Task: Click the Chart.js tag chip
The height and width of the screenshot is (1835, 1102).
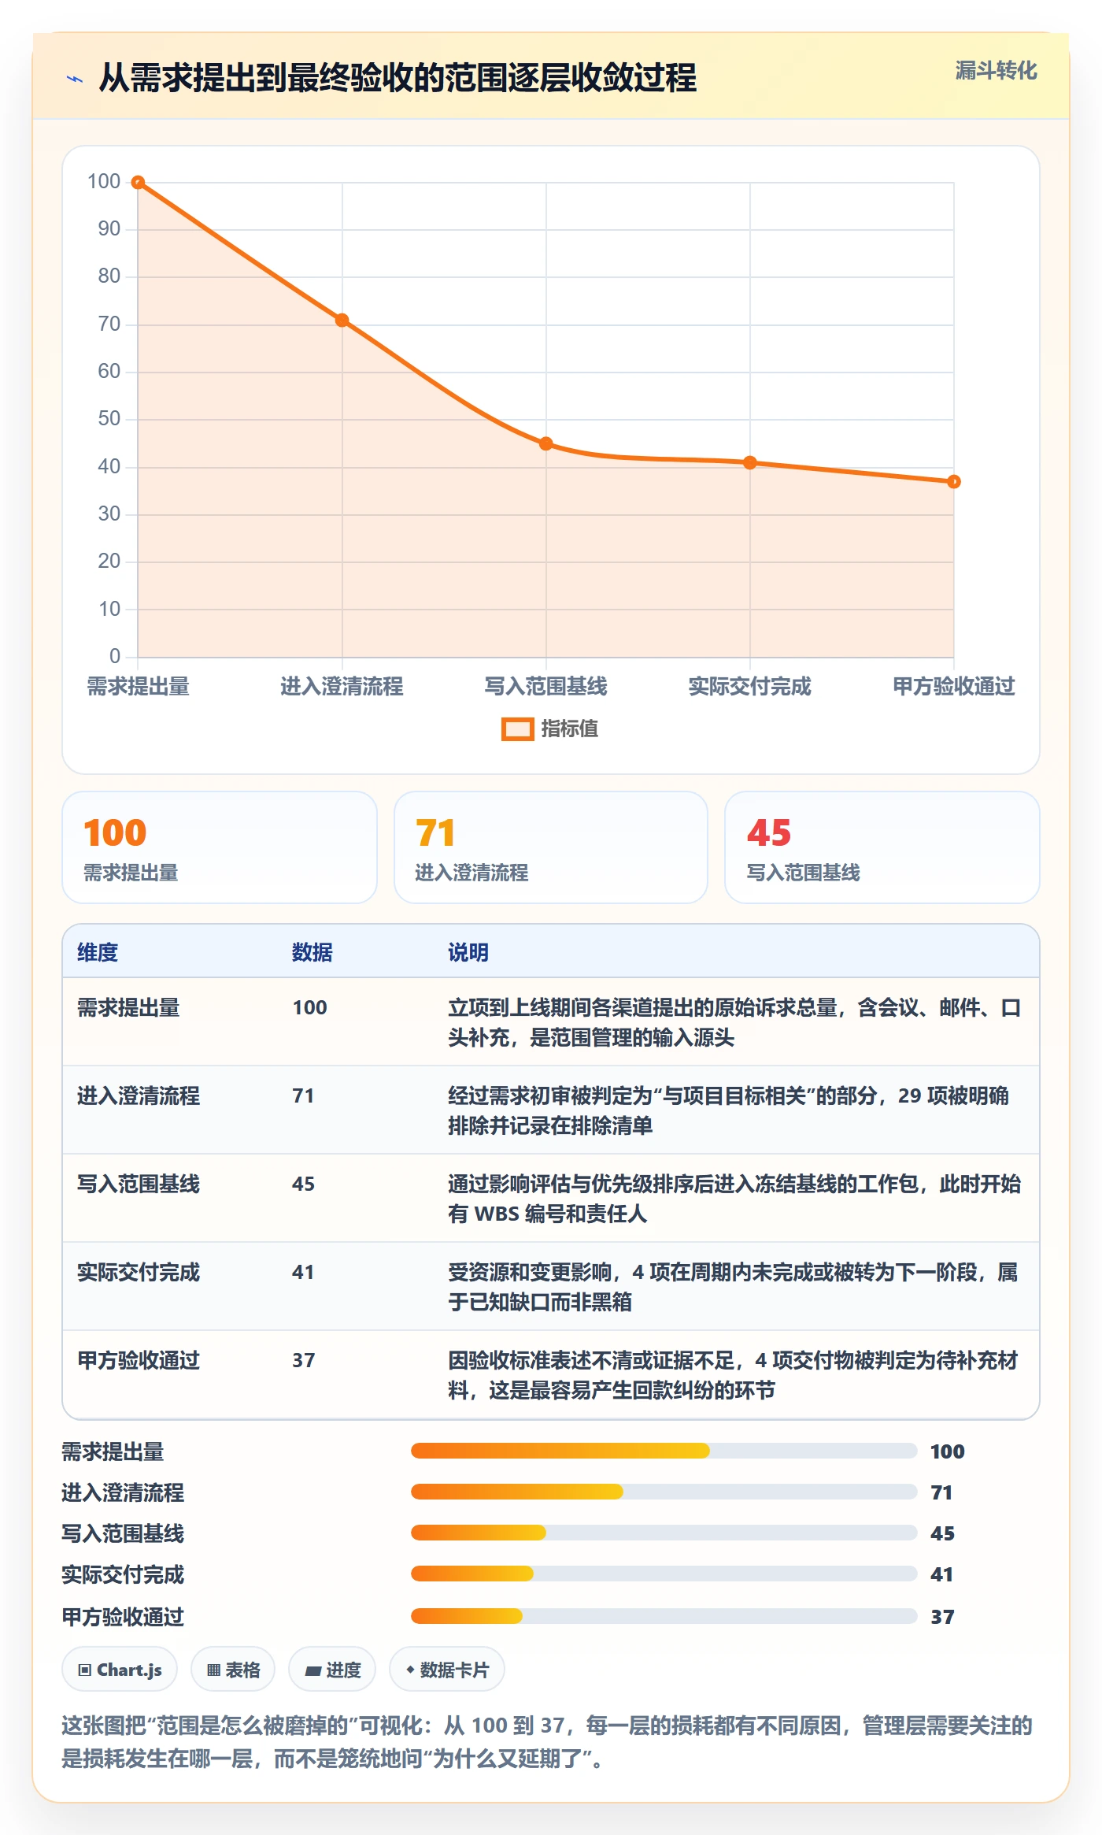Action: (120, 1670)
